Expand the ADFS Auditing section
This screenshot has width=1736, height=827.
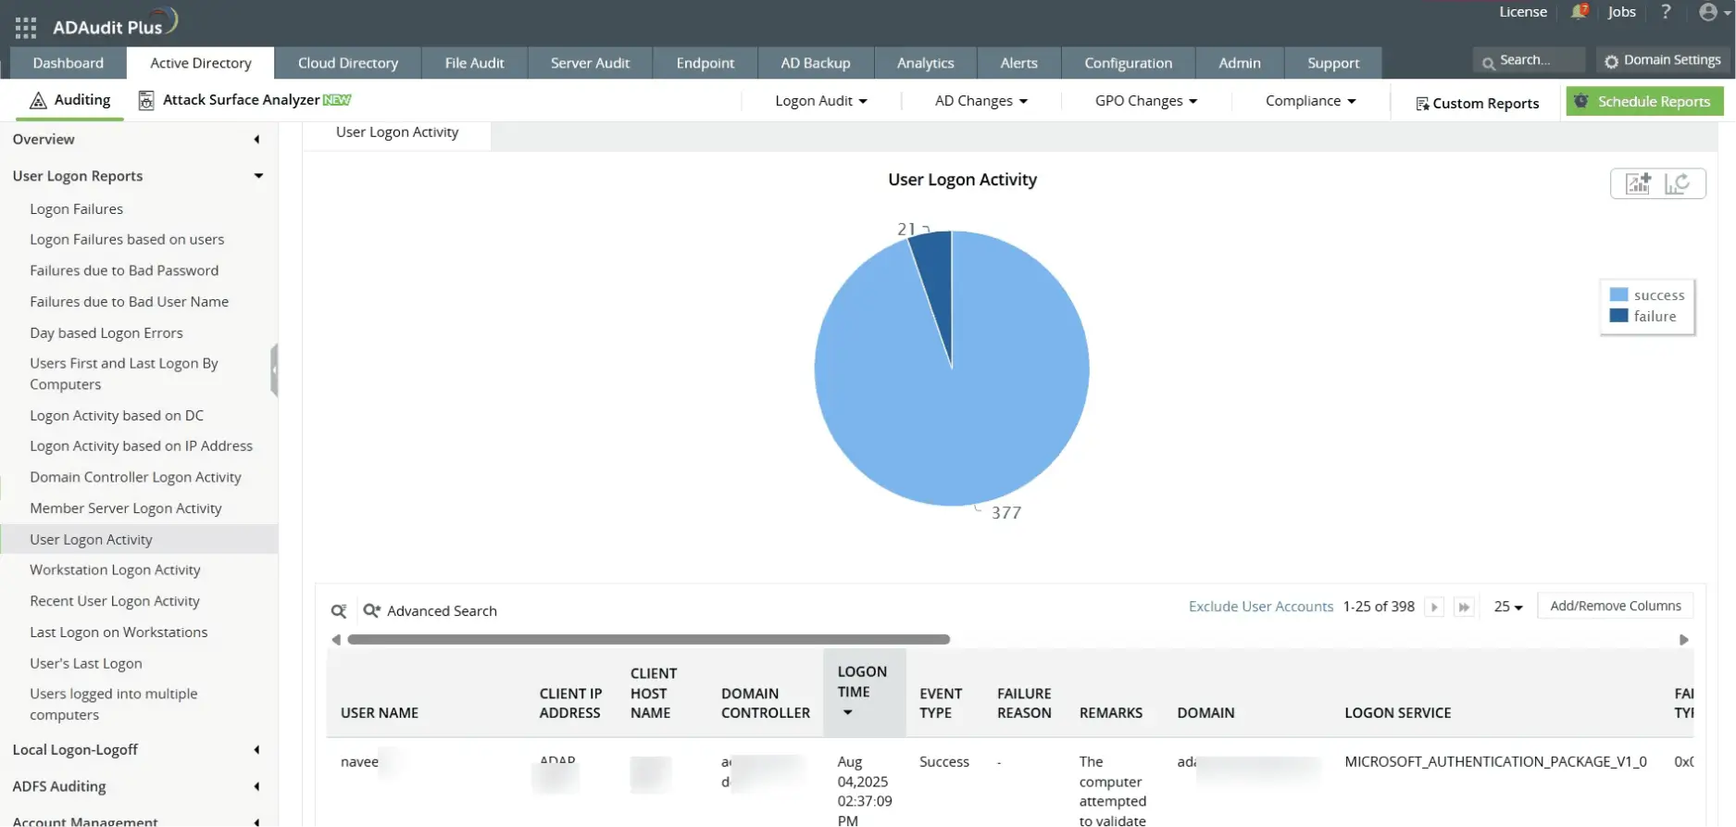(256, 787)
